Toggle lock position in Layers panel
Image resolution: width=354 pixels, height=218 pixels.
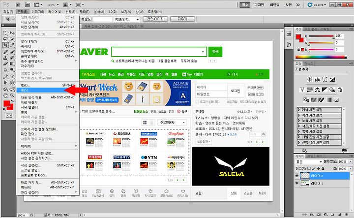pyautogui.click(x=318, y=168)
